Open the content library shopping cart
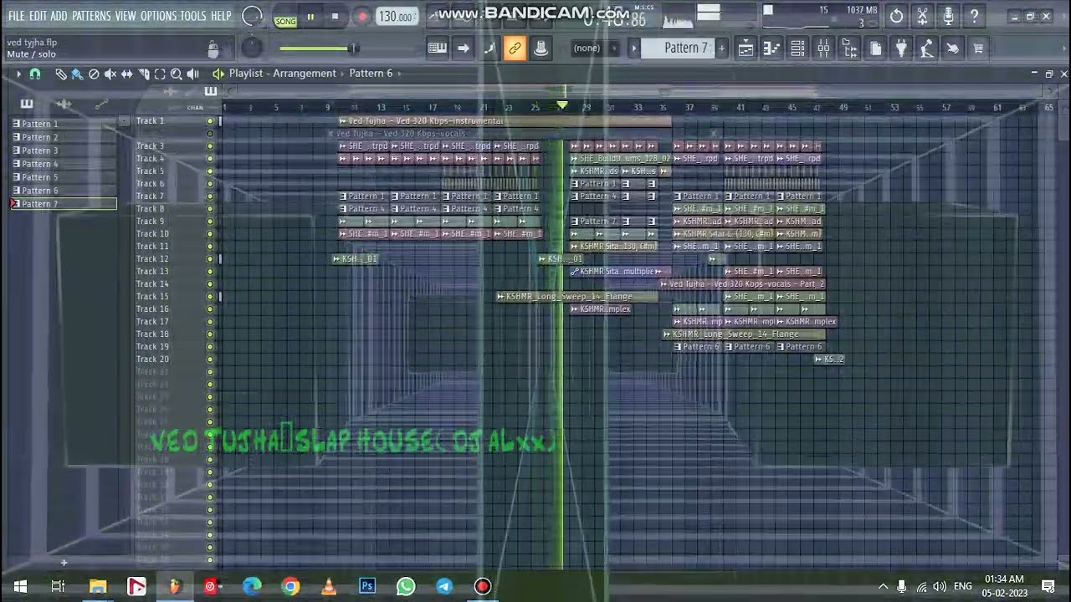1071x602 pixels. [978, 48]
